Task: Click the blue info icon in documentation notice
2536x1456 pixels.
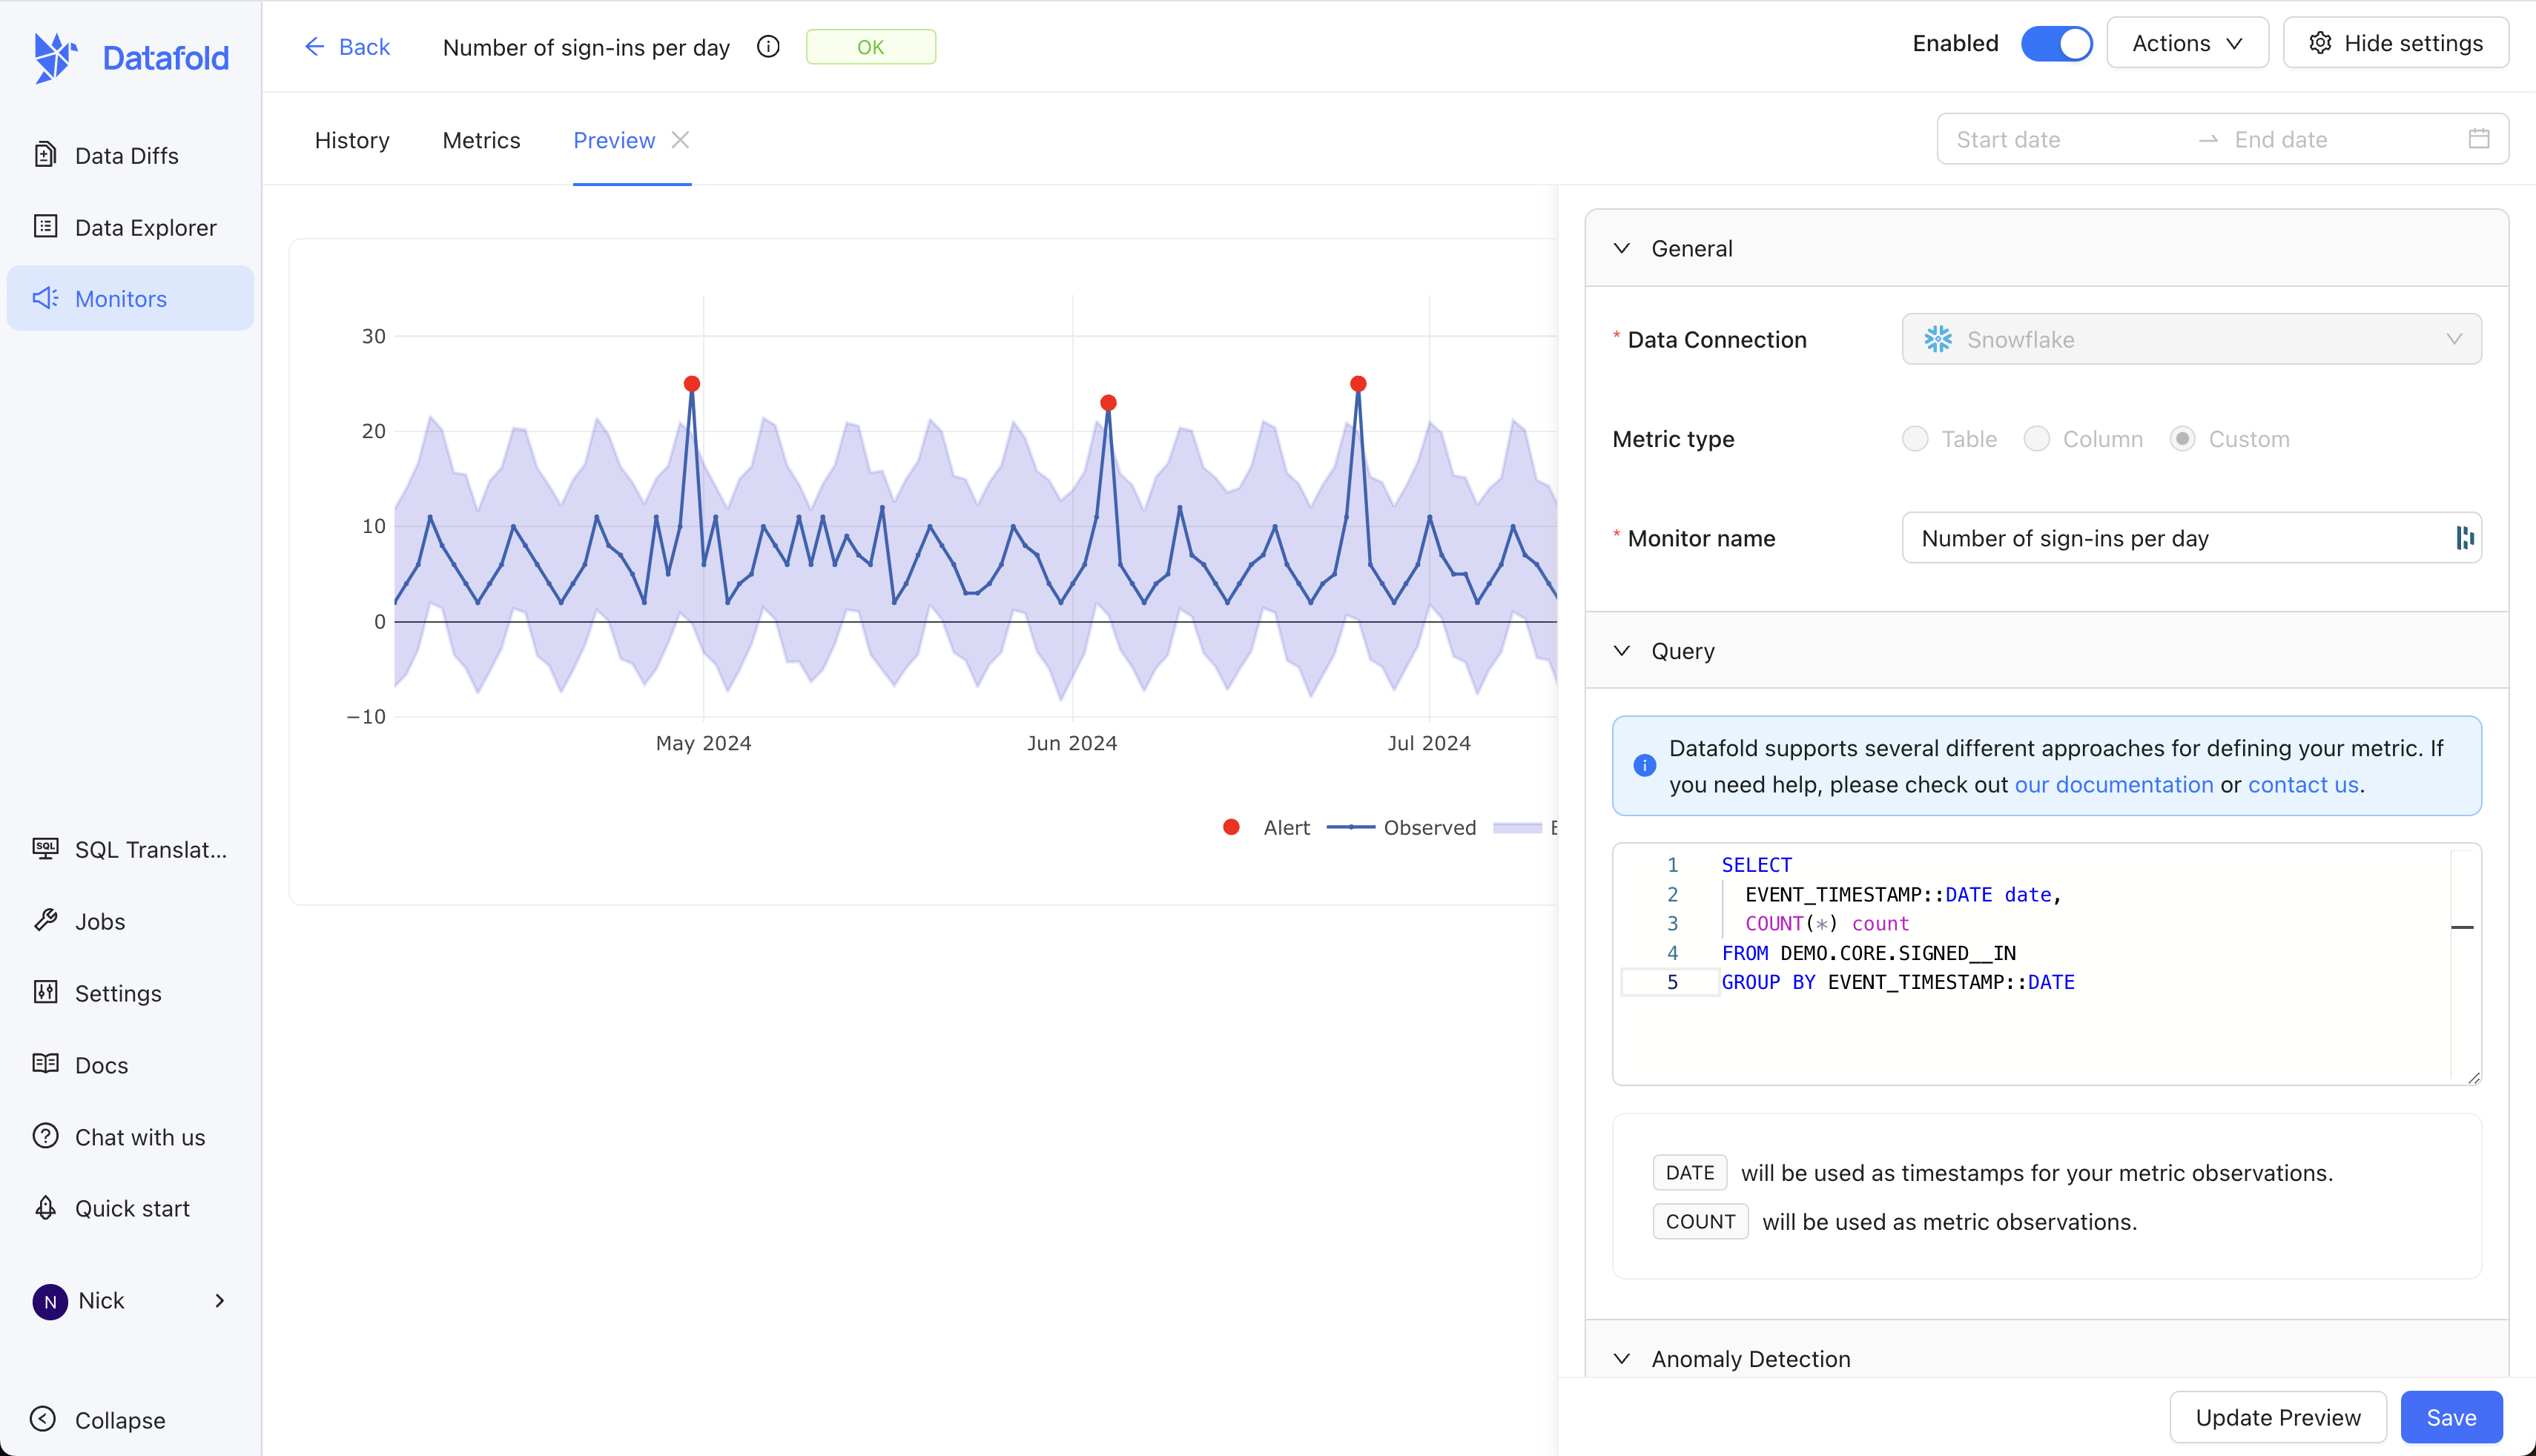Action: point(1644,766)
